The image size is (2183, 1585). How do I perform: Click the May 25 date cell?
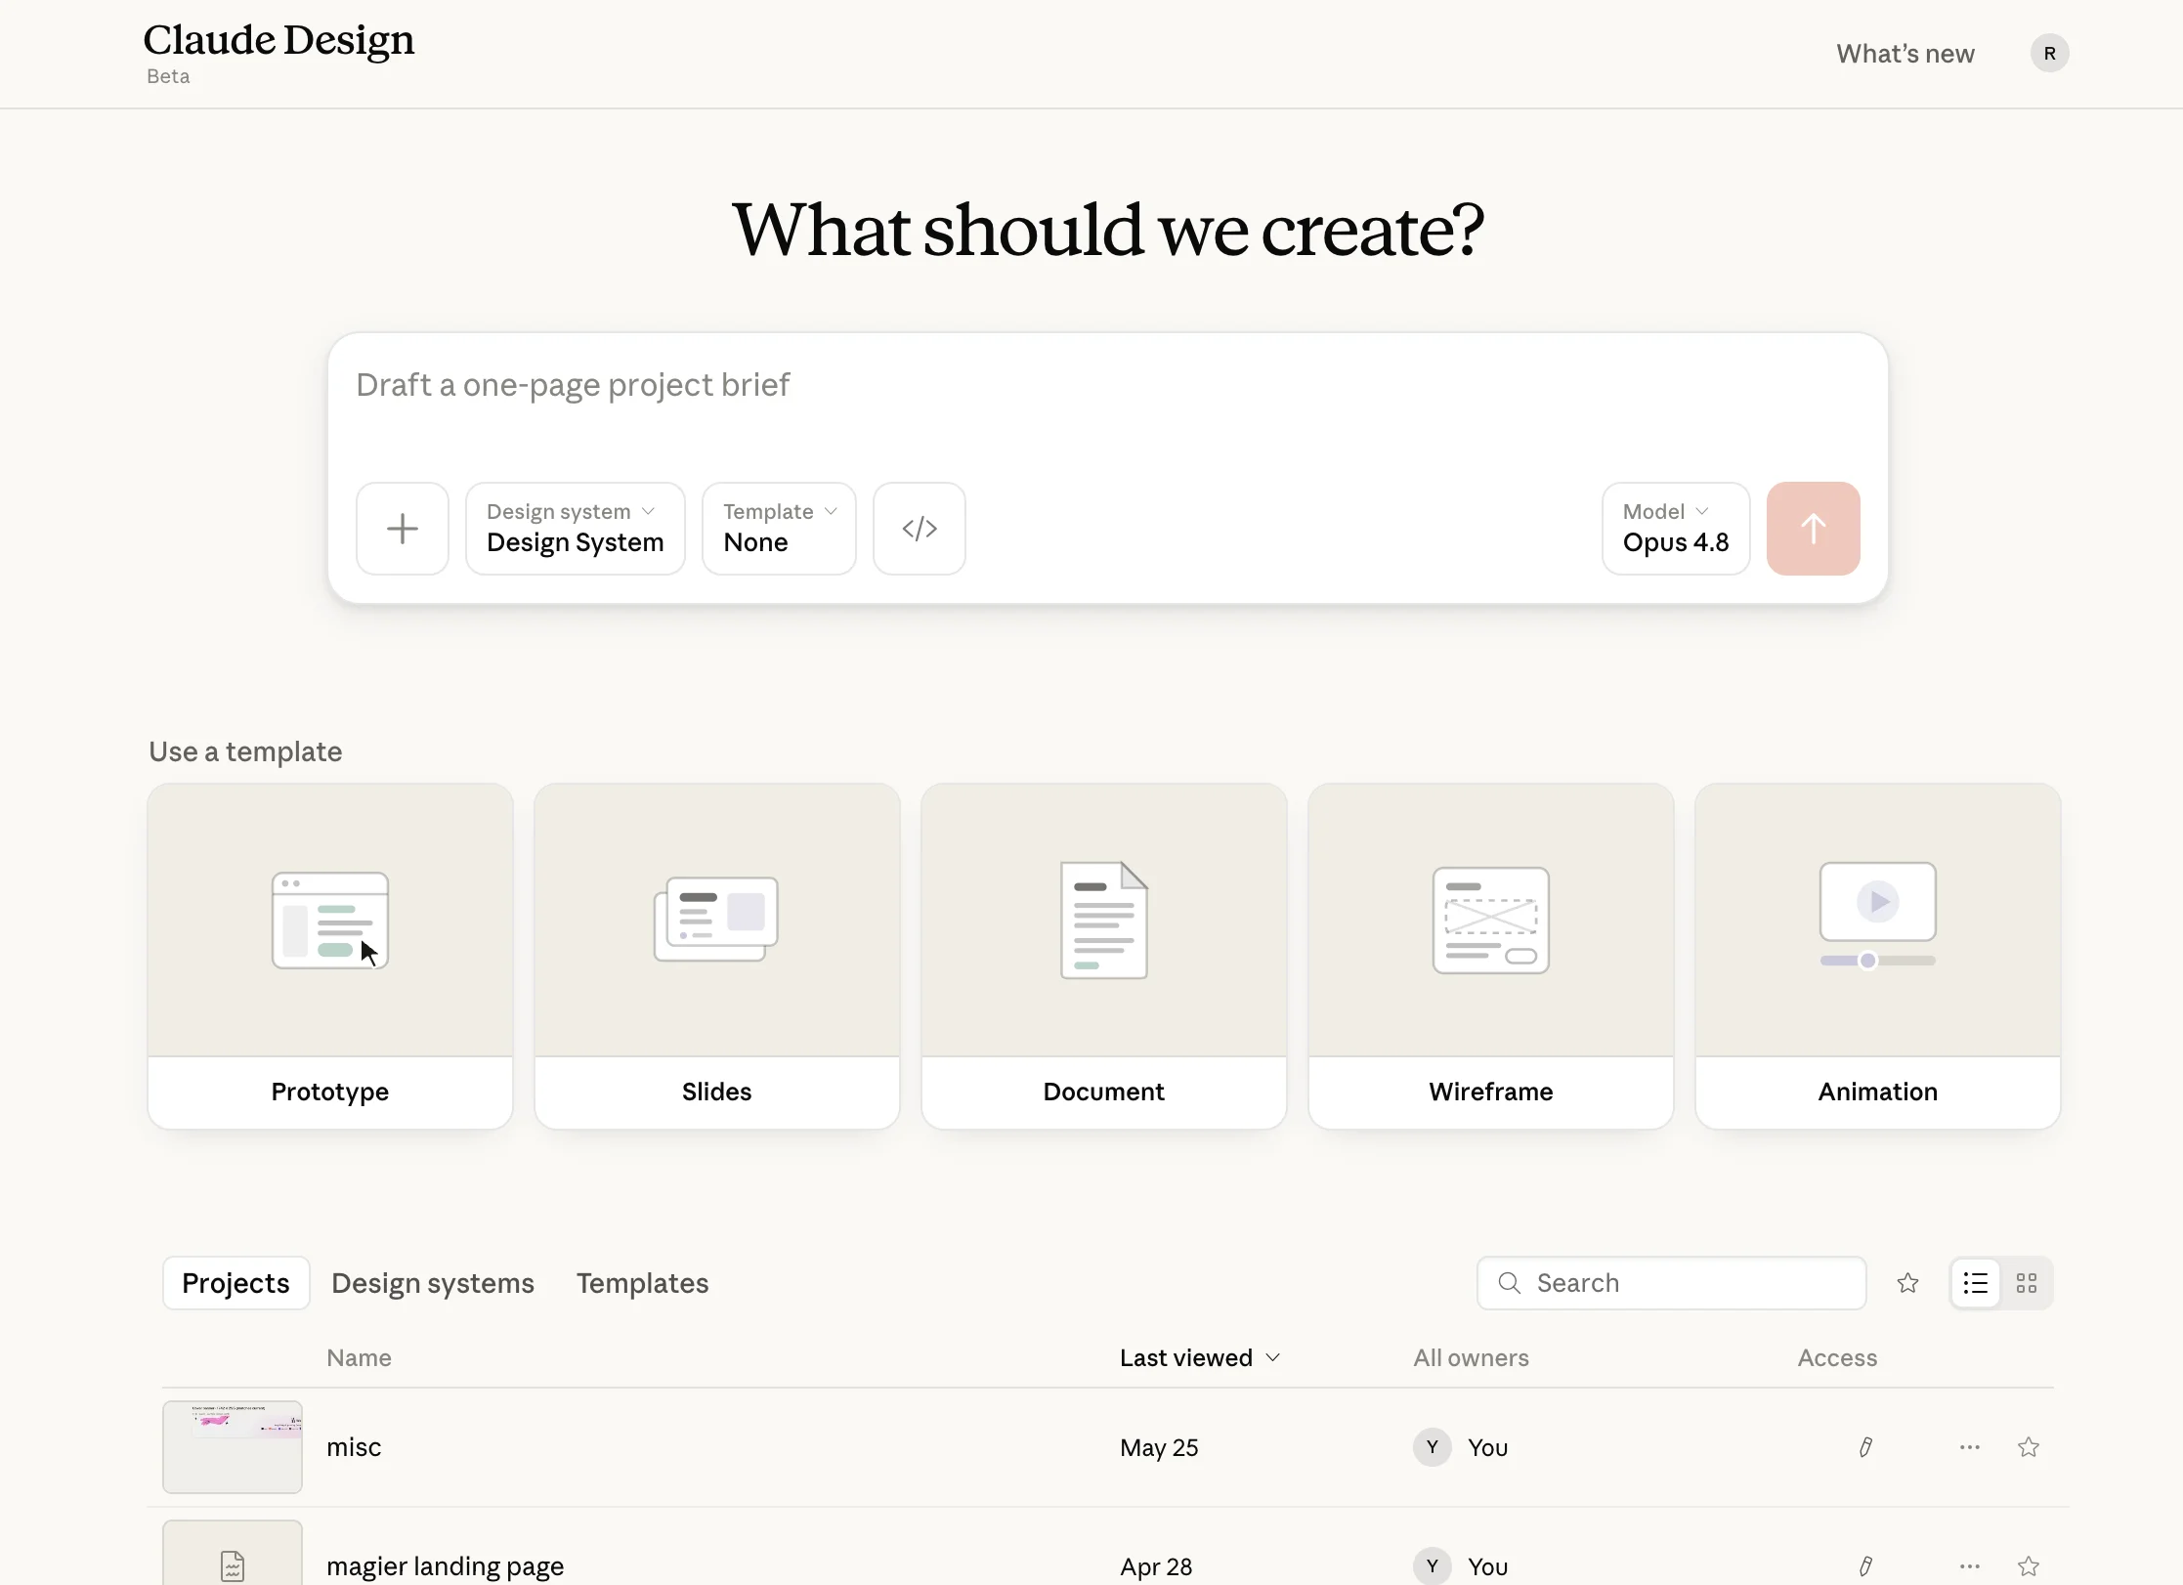[1159, 1447]
